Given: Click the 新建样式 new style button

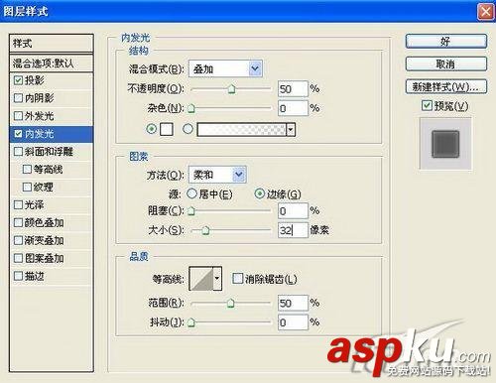Looking at the screenshot, I should coord(446,86).
